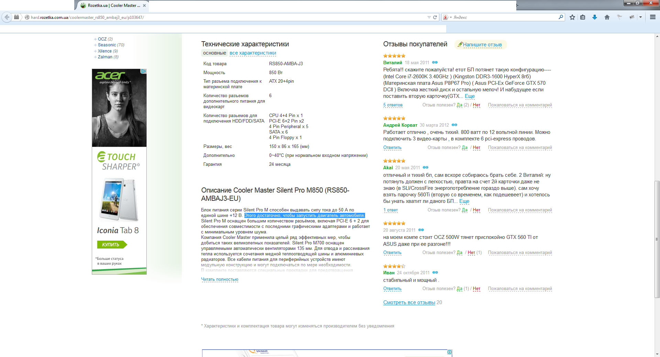Image resolution: width=660 pixels, height=357 pixels.
Task: Report Иван's review via Пожаловаться на комментарий
Action: tap(520, 289)
